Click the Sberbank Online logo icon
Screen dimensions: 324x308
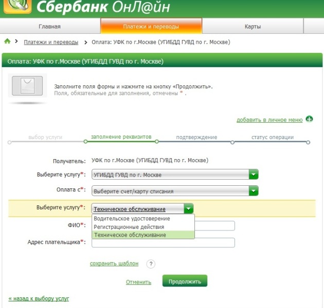17,6
